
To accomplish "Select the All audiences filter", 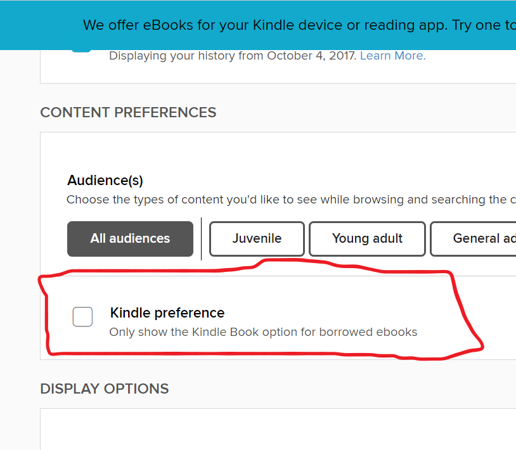I will (x=130, y=239).
